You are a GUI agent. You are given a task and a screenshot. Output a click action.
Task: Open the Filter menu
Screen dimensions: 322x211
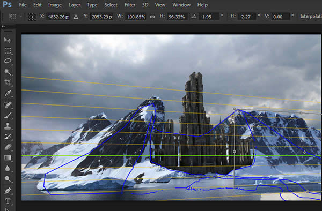[130, 5]
